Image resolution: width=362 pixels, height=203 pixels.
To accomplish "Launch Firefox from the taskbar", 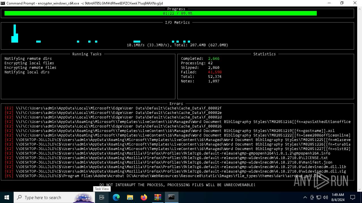I will point(144,197).
